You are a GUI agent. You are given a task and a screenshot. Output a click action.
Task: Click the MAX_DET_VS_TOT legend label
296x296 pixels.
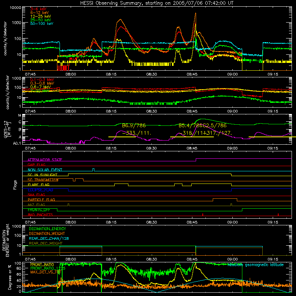coord(46,272)
